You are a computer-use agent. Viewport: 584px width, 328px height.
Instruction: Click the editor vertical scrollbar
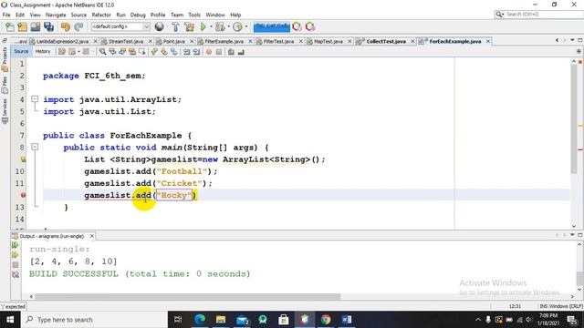coord(574,119)
